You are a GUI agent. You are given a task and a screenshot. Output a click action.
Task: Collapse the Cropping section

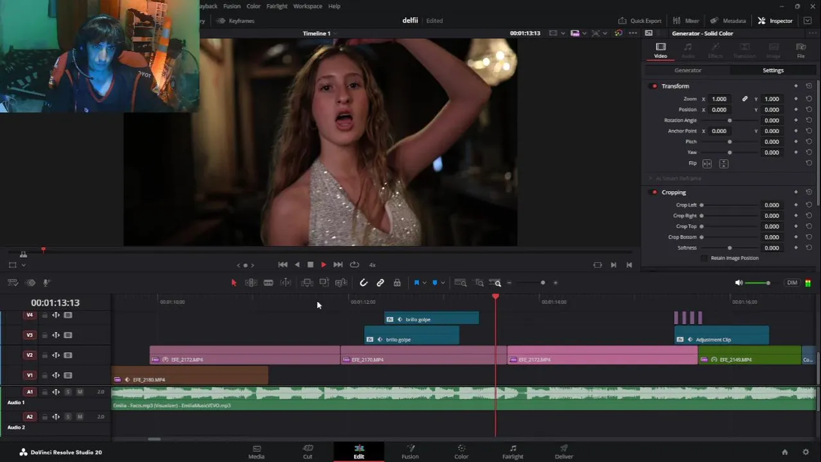click(674, 193)
